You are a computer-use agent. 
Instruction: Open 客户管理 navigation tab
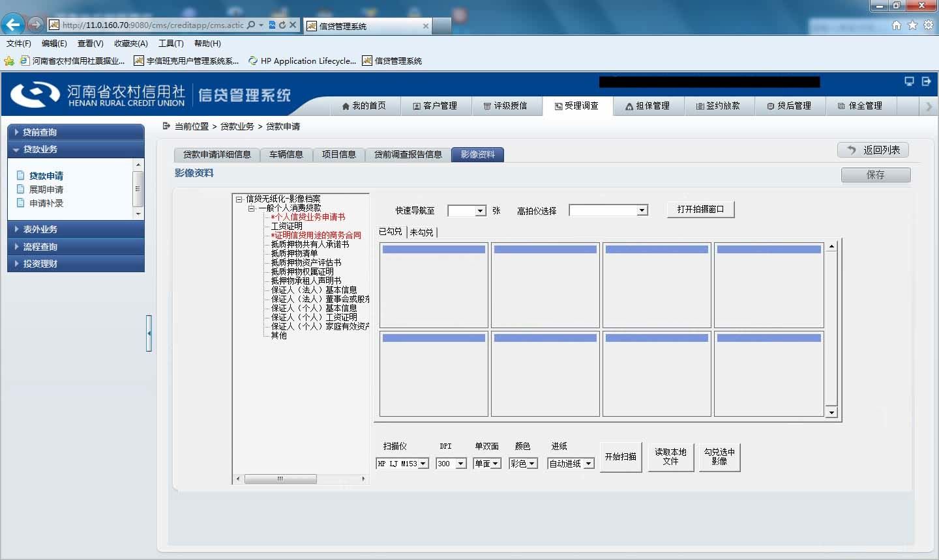click(435, 105)
